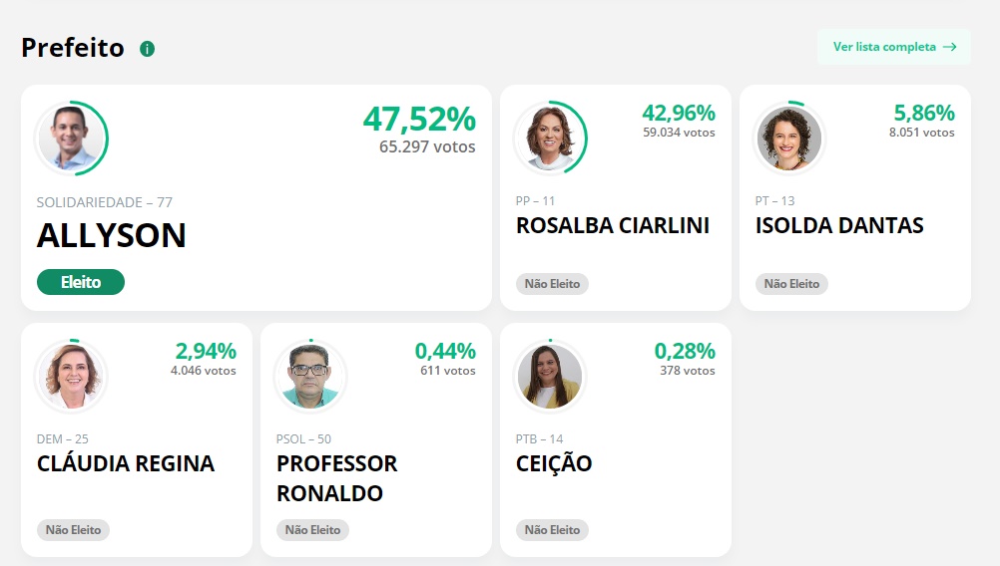Click the 47,52% vote percentage
Image resolution: width=1000 pixels, height=566 pixels.
click(419, 120)
